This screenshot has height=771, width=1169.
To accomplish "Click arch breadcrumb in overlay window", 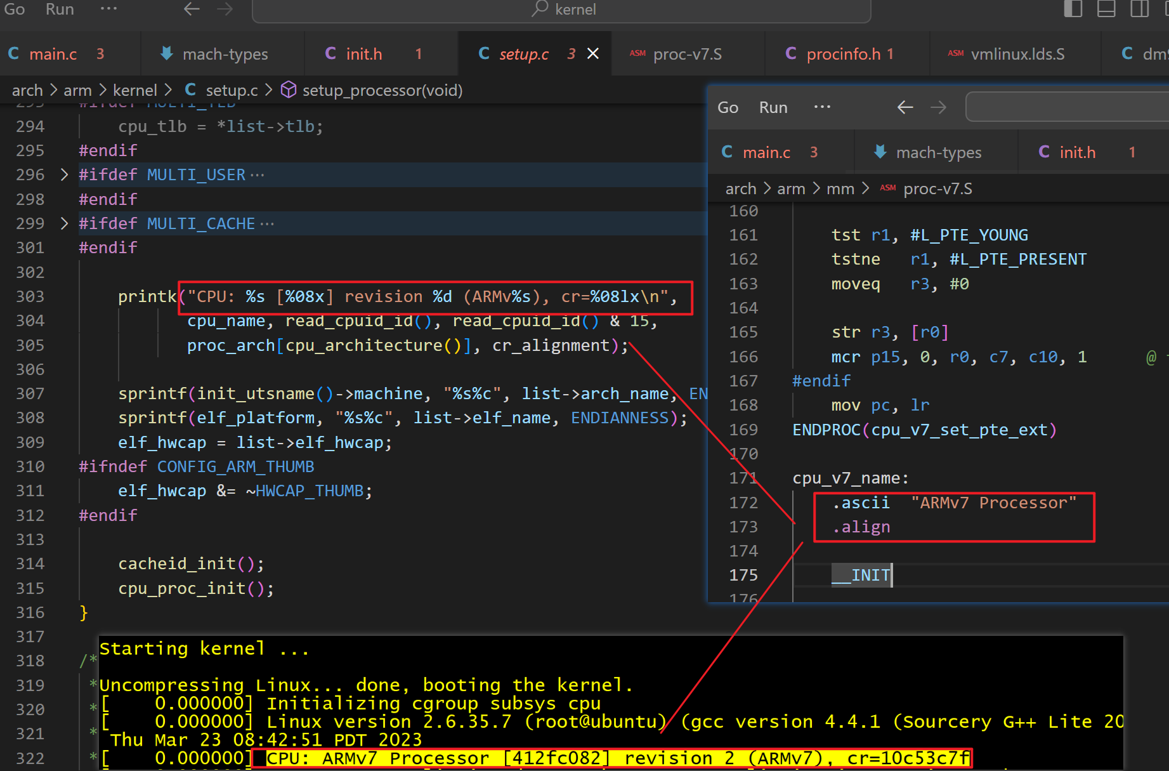I will click(x=741, y=188).
